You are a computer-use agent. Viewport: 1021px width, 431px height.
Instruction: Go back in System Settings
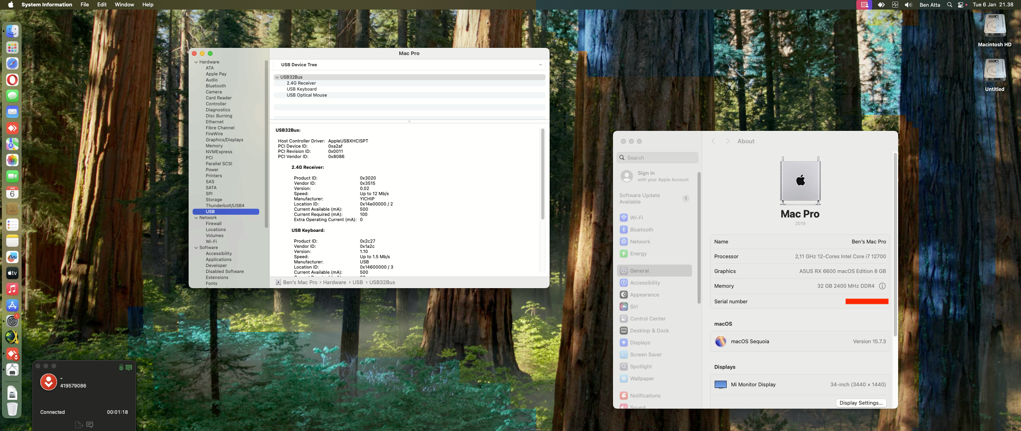click(713, 141)
